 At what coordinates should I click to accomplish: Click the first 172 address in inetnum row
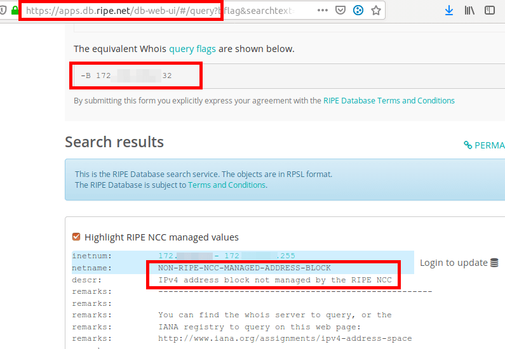pyautogui.click(x=185, y=256)
